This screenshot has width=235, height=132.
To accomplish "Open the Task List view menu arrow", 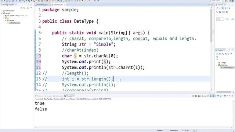I will [x=217, y=15].
